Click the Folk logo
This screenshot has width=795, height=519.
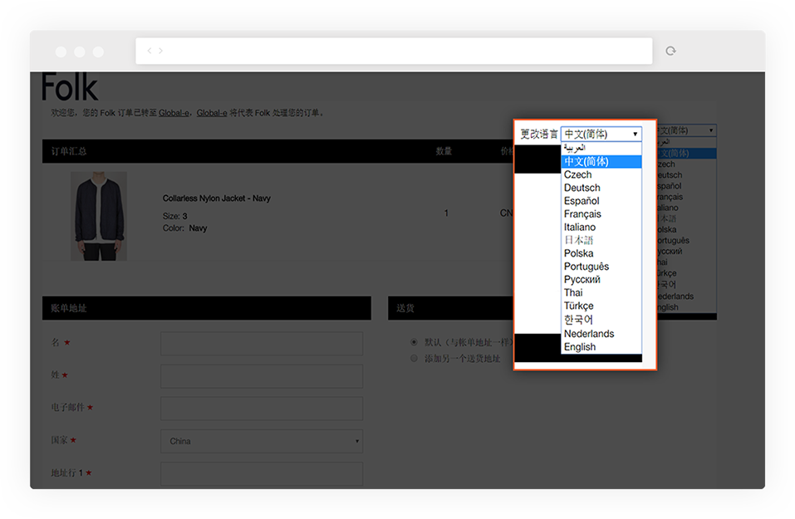click(70, 87)
